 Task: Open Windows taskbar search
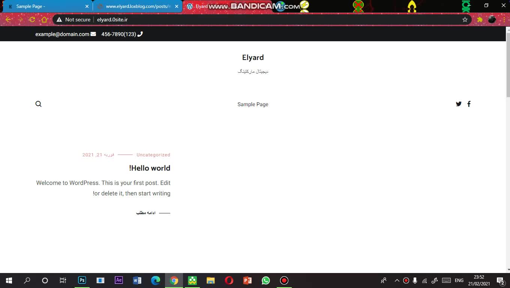point(27,280)
